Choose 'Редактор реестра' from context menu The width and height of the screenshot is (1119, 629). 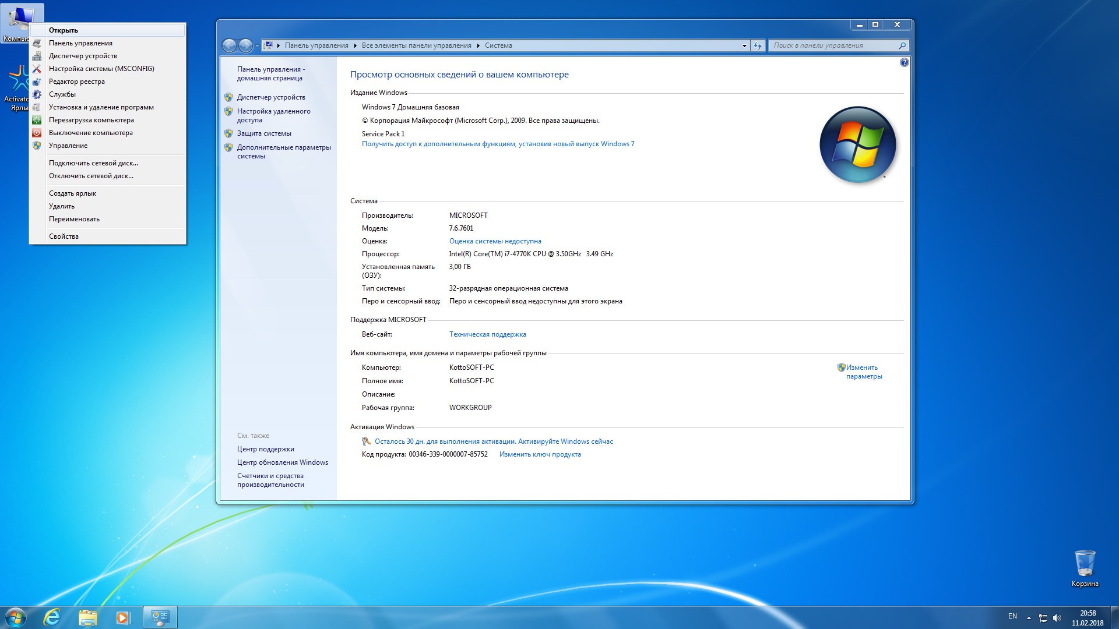click(x=76, y=82)
